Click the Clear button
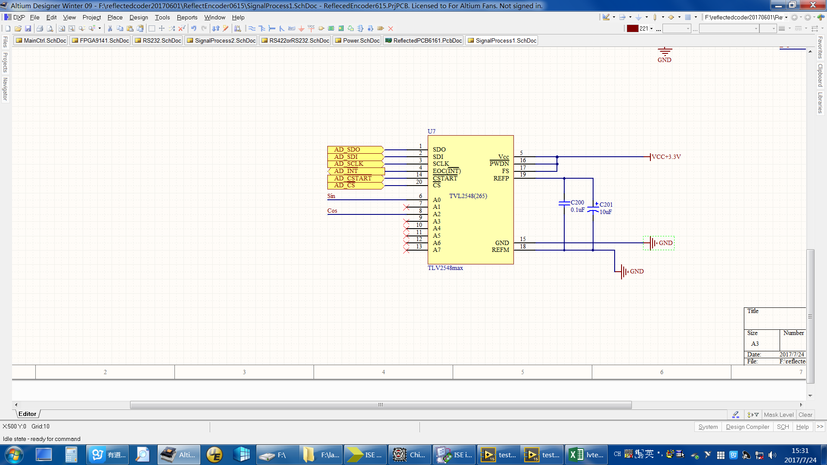Viewport: 827px width, 465px height. 805,415
